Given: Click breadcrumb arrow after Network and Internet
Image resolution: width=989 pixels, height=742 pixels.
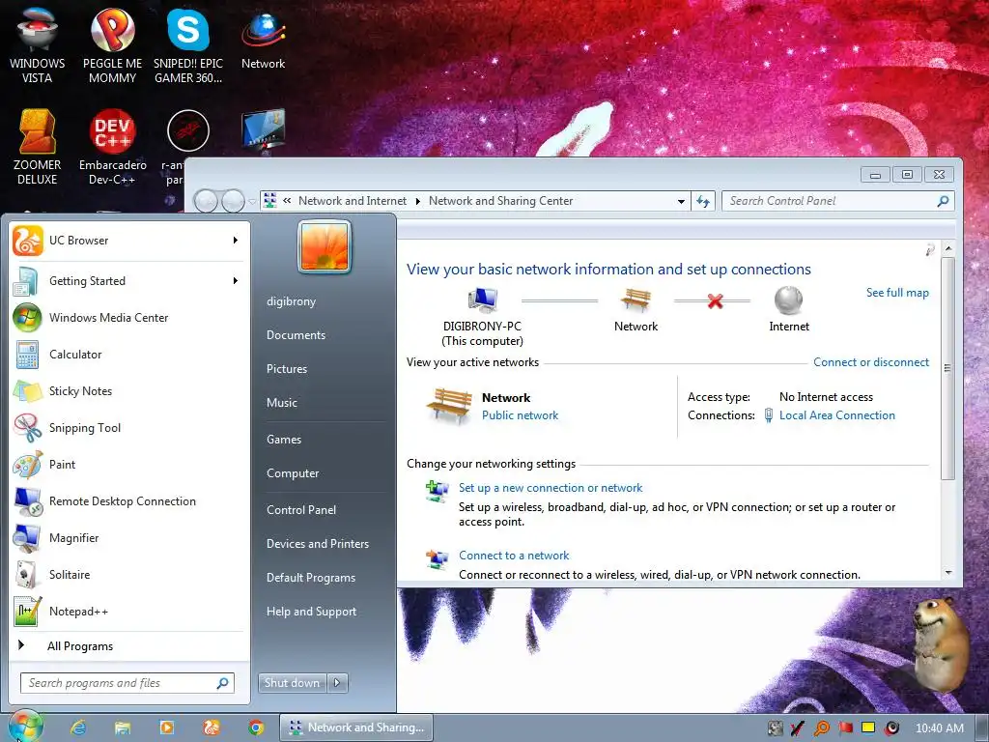Looking at the screenshot, I should pos(417,201).
